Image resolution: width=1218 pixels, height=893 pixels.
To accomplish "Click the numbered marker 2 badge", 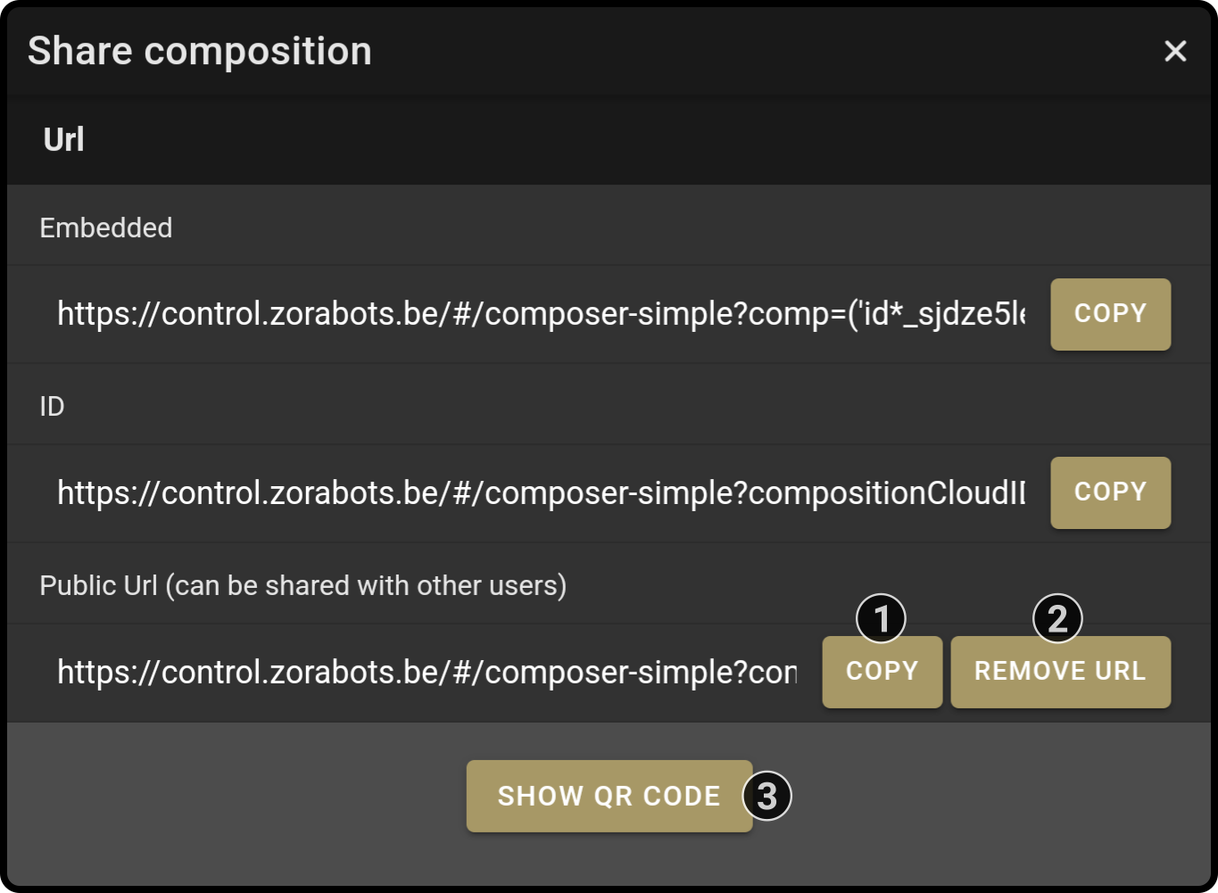I will pyautogui.click(x=1057, y=618).
